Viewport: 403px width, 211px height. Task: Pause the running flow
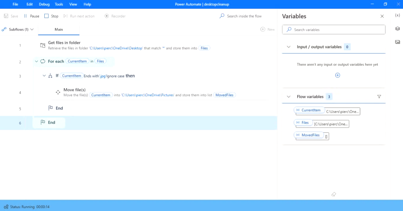[x=31, y=16]
